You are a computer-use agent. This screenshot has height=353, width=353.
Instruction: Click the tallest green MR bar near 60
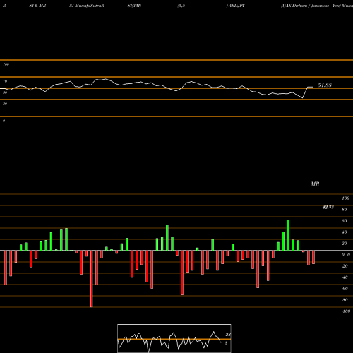[288, 235]
